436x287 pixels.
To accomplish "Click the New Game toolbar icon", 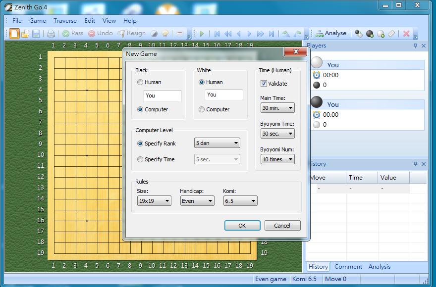I will click(x=14, y=34).
